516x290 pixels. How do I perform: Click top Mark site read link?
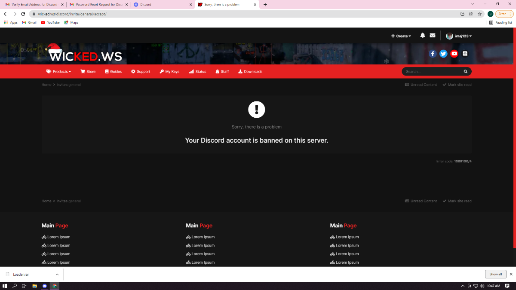(457, 85)
